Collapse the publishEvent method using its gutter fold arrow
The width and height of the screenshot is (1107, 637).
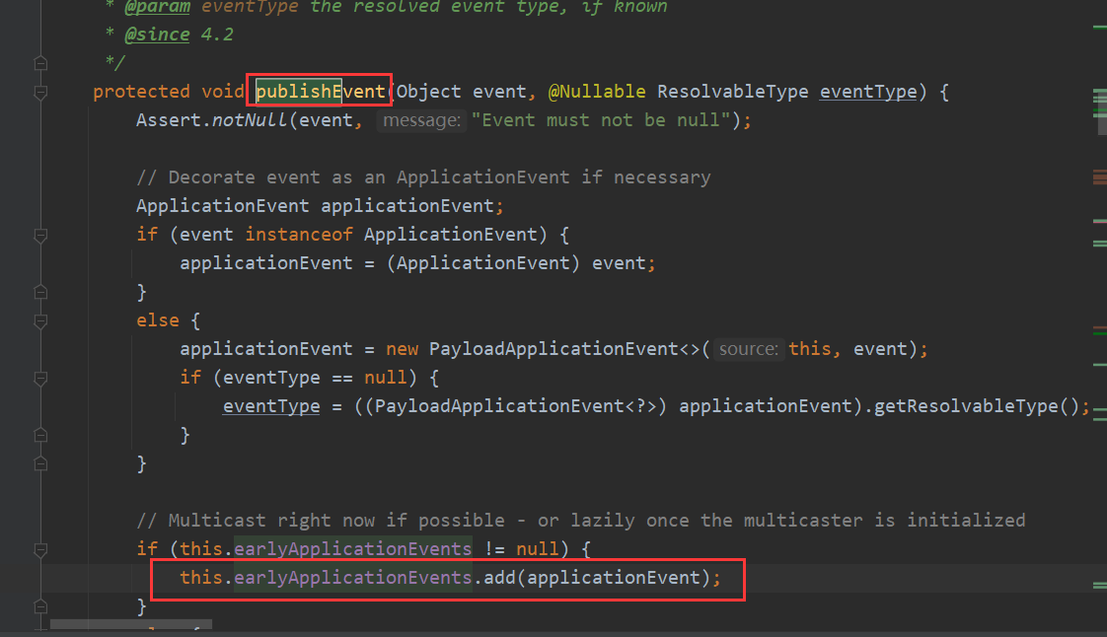(39, 91)
